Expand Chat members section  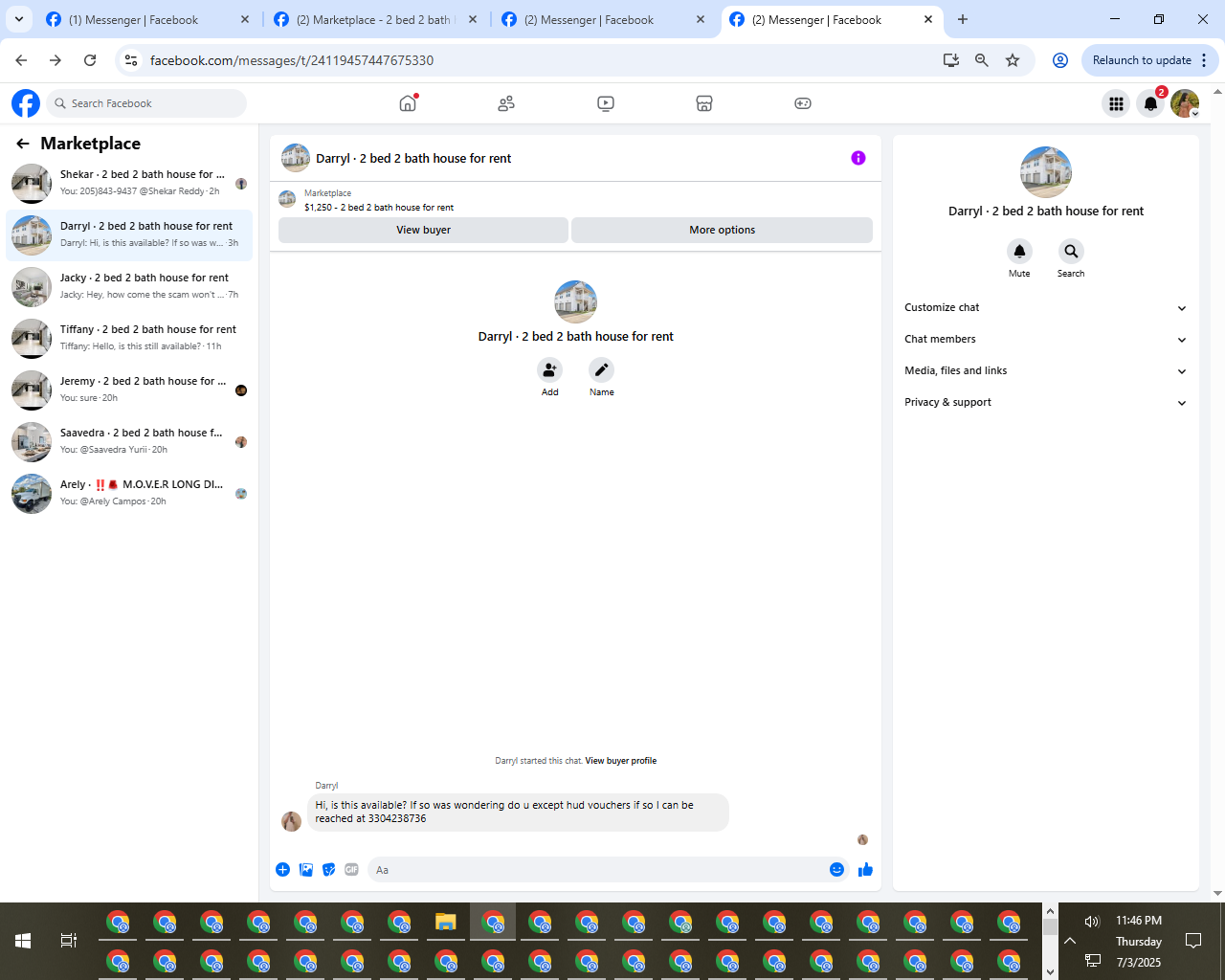(1046, 339)
